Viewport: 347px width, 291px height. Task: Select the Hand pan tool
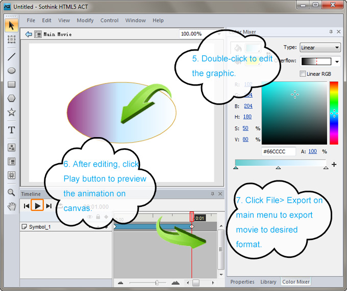[x=11, y=206]
